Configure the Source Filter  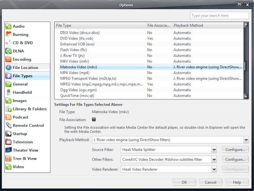235,150
